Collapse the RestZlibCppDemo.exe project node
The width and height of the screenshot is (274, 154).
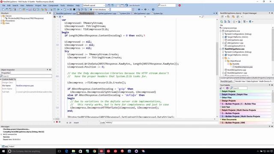point(221,49)
